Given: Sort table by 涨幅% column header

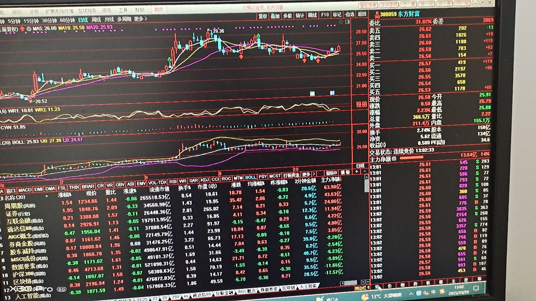Looking at the screenshot, I should [65, 195].
